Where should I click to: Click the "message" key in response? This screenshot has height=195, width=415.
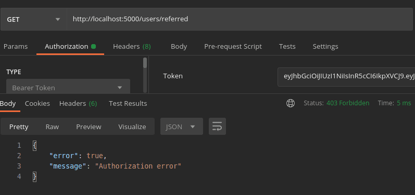pyautogui.click(x=68, y=166)
